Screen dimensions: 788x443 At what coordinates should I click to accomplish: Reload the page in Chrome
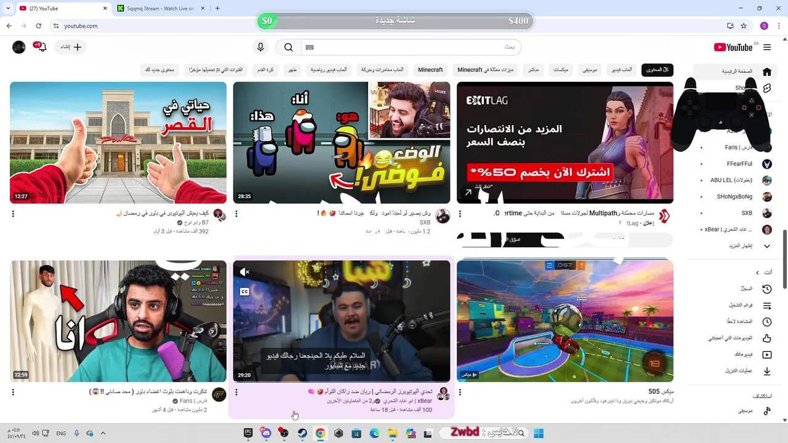(x=38, y=26)
